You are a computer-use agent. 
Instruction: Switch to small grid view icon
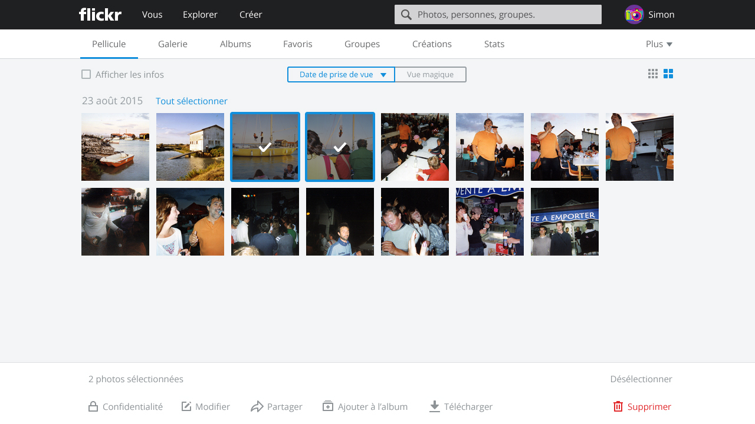(x=653, y=74)
